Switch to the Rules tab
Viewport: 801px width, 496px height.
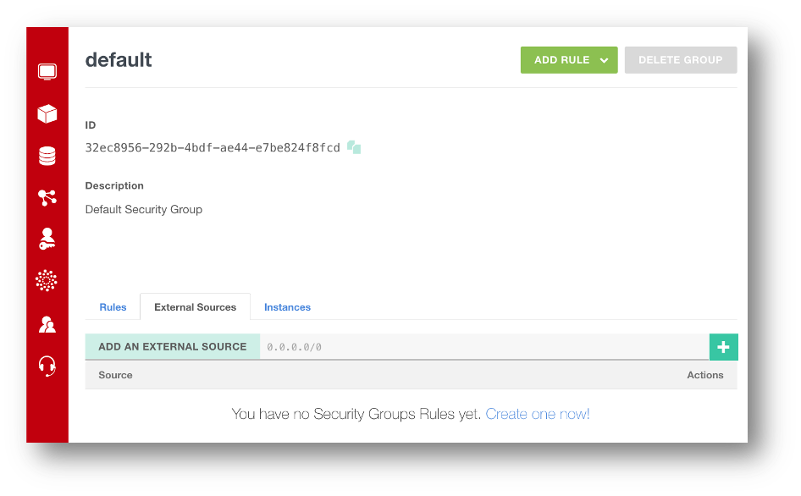coord(113,307)
